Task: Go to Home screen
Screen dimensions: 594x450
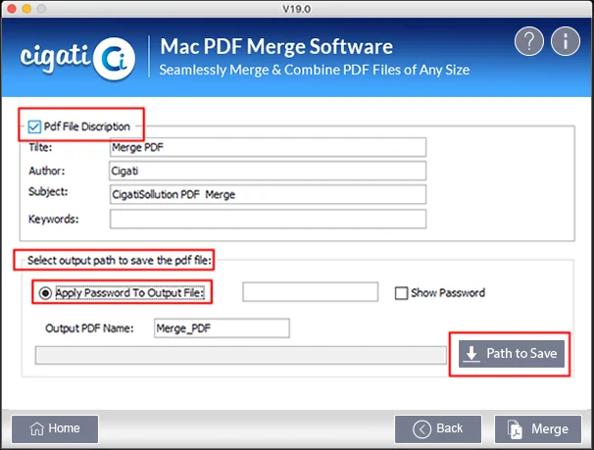Action: coord(55,429)
